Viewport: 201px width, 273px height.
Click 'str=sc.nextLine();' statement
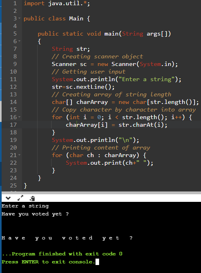83,87
